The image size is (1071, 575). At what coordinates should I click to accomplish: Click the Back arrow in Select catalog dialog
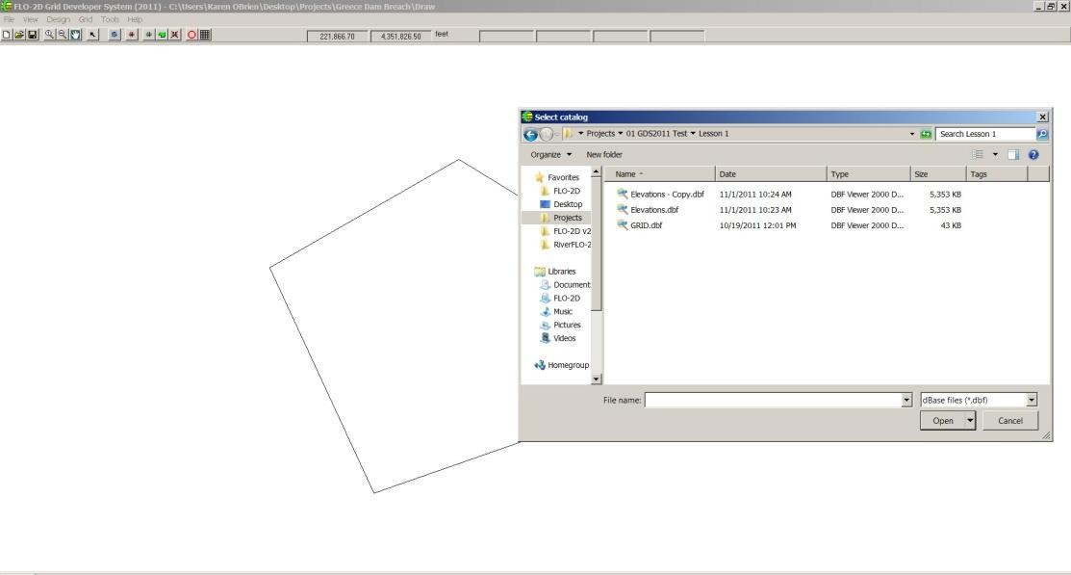[x=531, y=133]
